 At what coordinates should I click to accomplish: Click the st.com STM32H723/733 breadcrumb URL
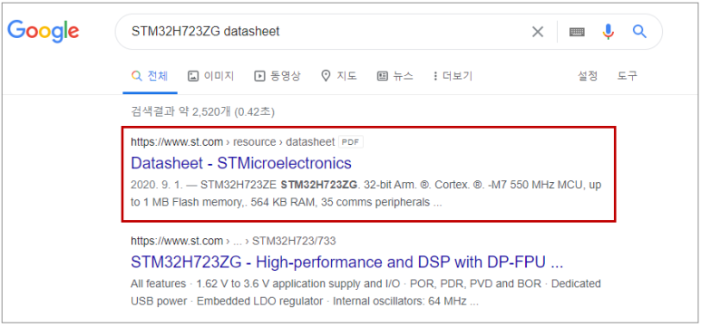click(233, 241)
